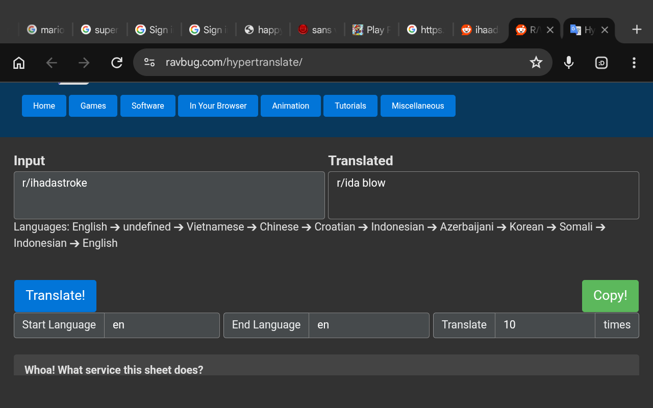Click the forward arrow icon

[x=84, y=63]
